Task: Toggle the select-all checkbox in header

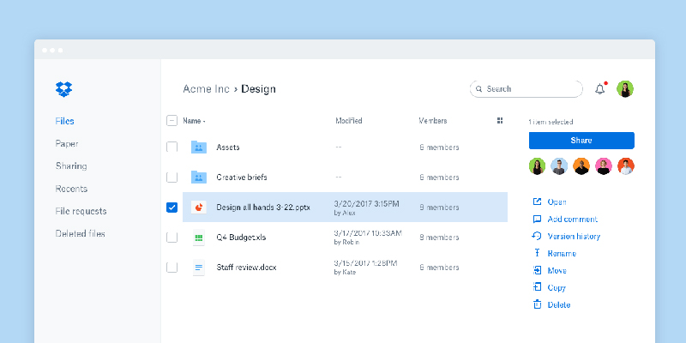Action: (171, 121)
